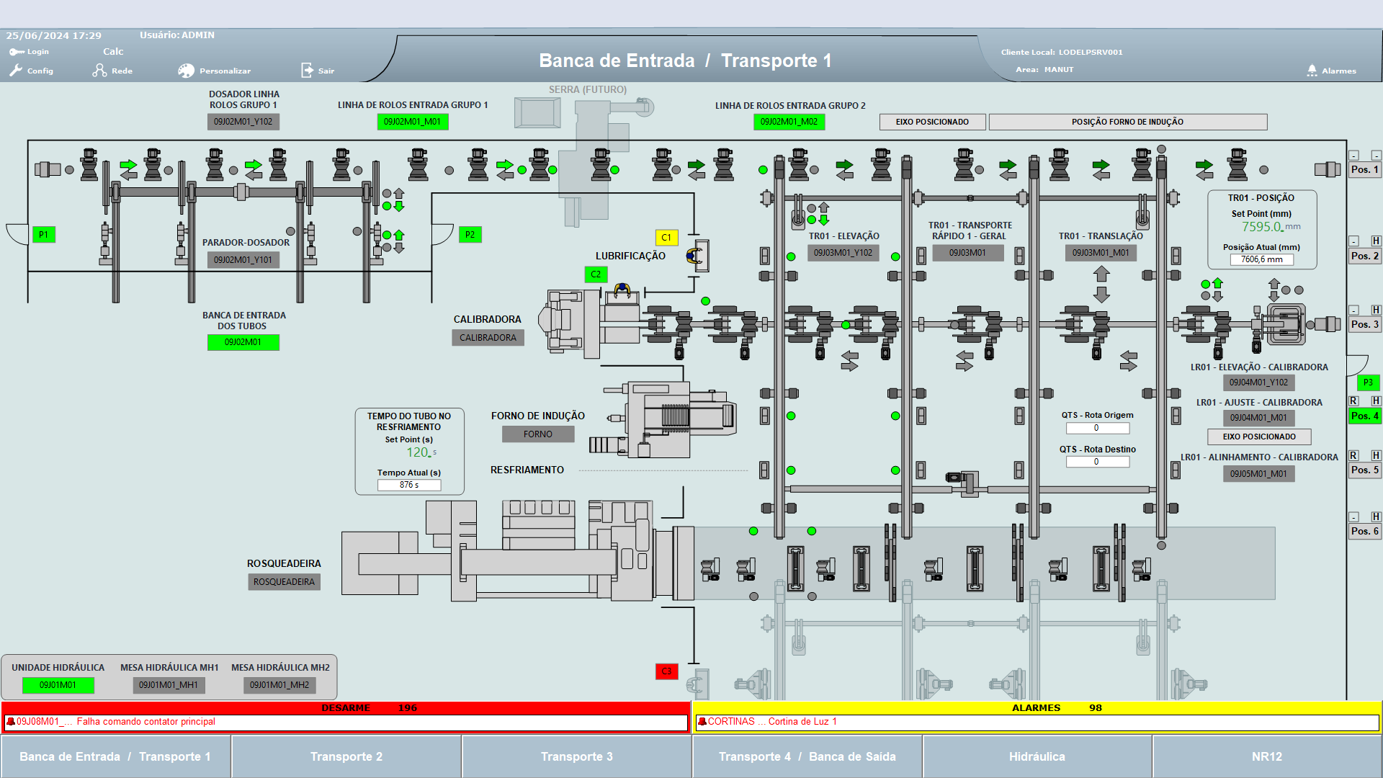1383x778 pixels.
Task: Open the Rede network icon
Action: pos(99,71)
